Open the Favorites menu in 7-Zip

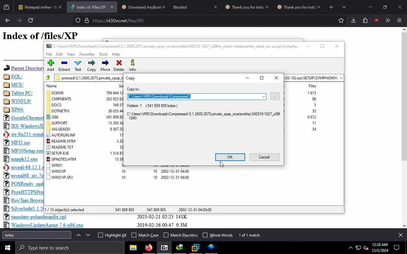pyautogui.click(x=87, y=54)
